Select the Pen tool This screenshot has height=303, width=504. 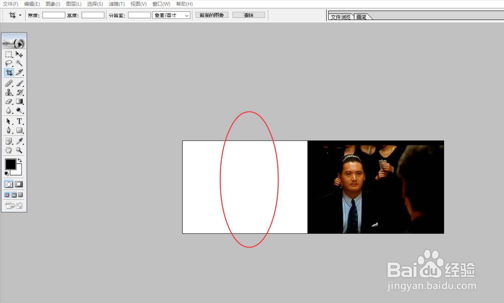[x=9, y=130]
